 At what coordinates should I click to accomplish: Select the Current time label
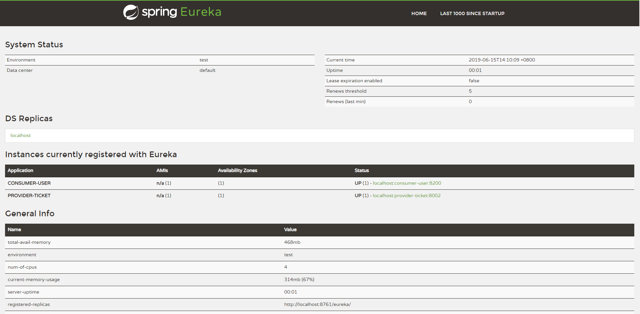[340, 60]
